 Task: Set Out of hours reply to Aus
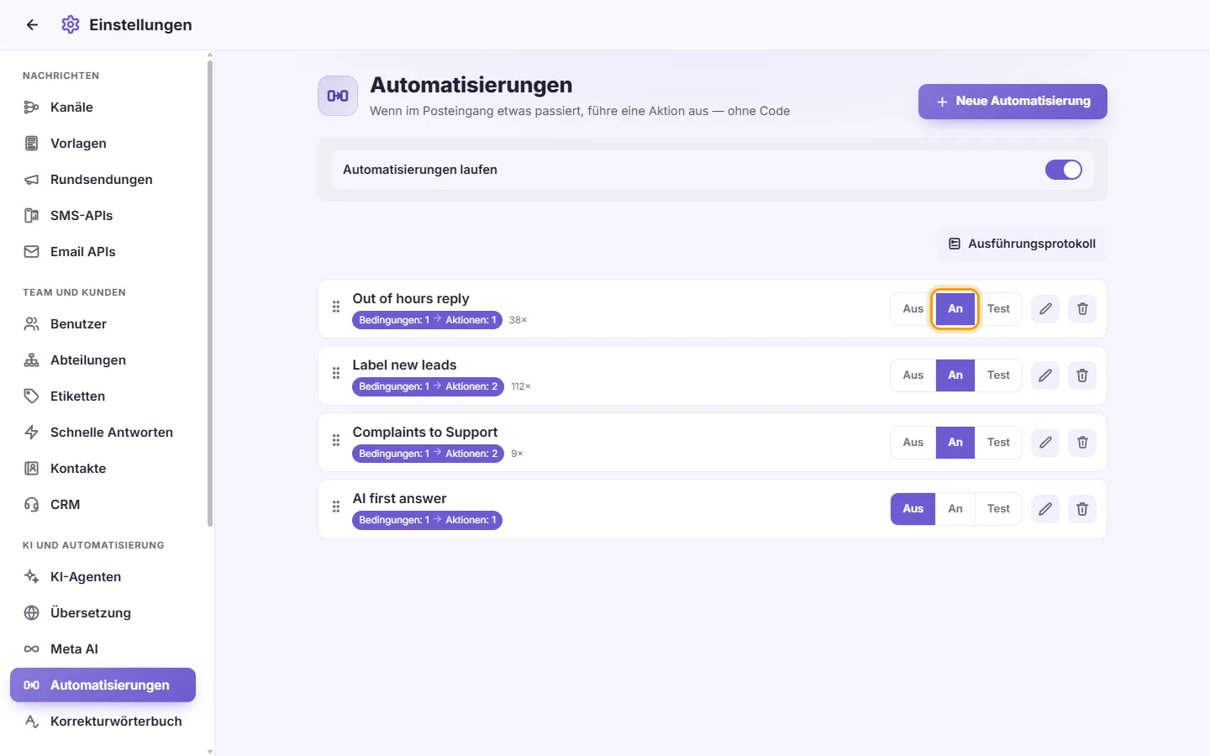[x=913, y=309]
